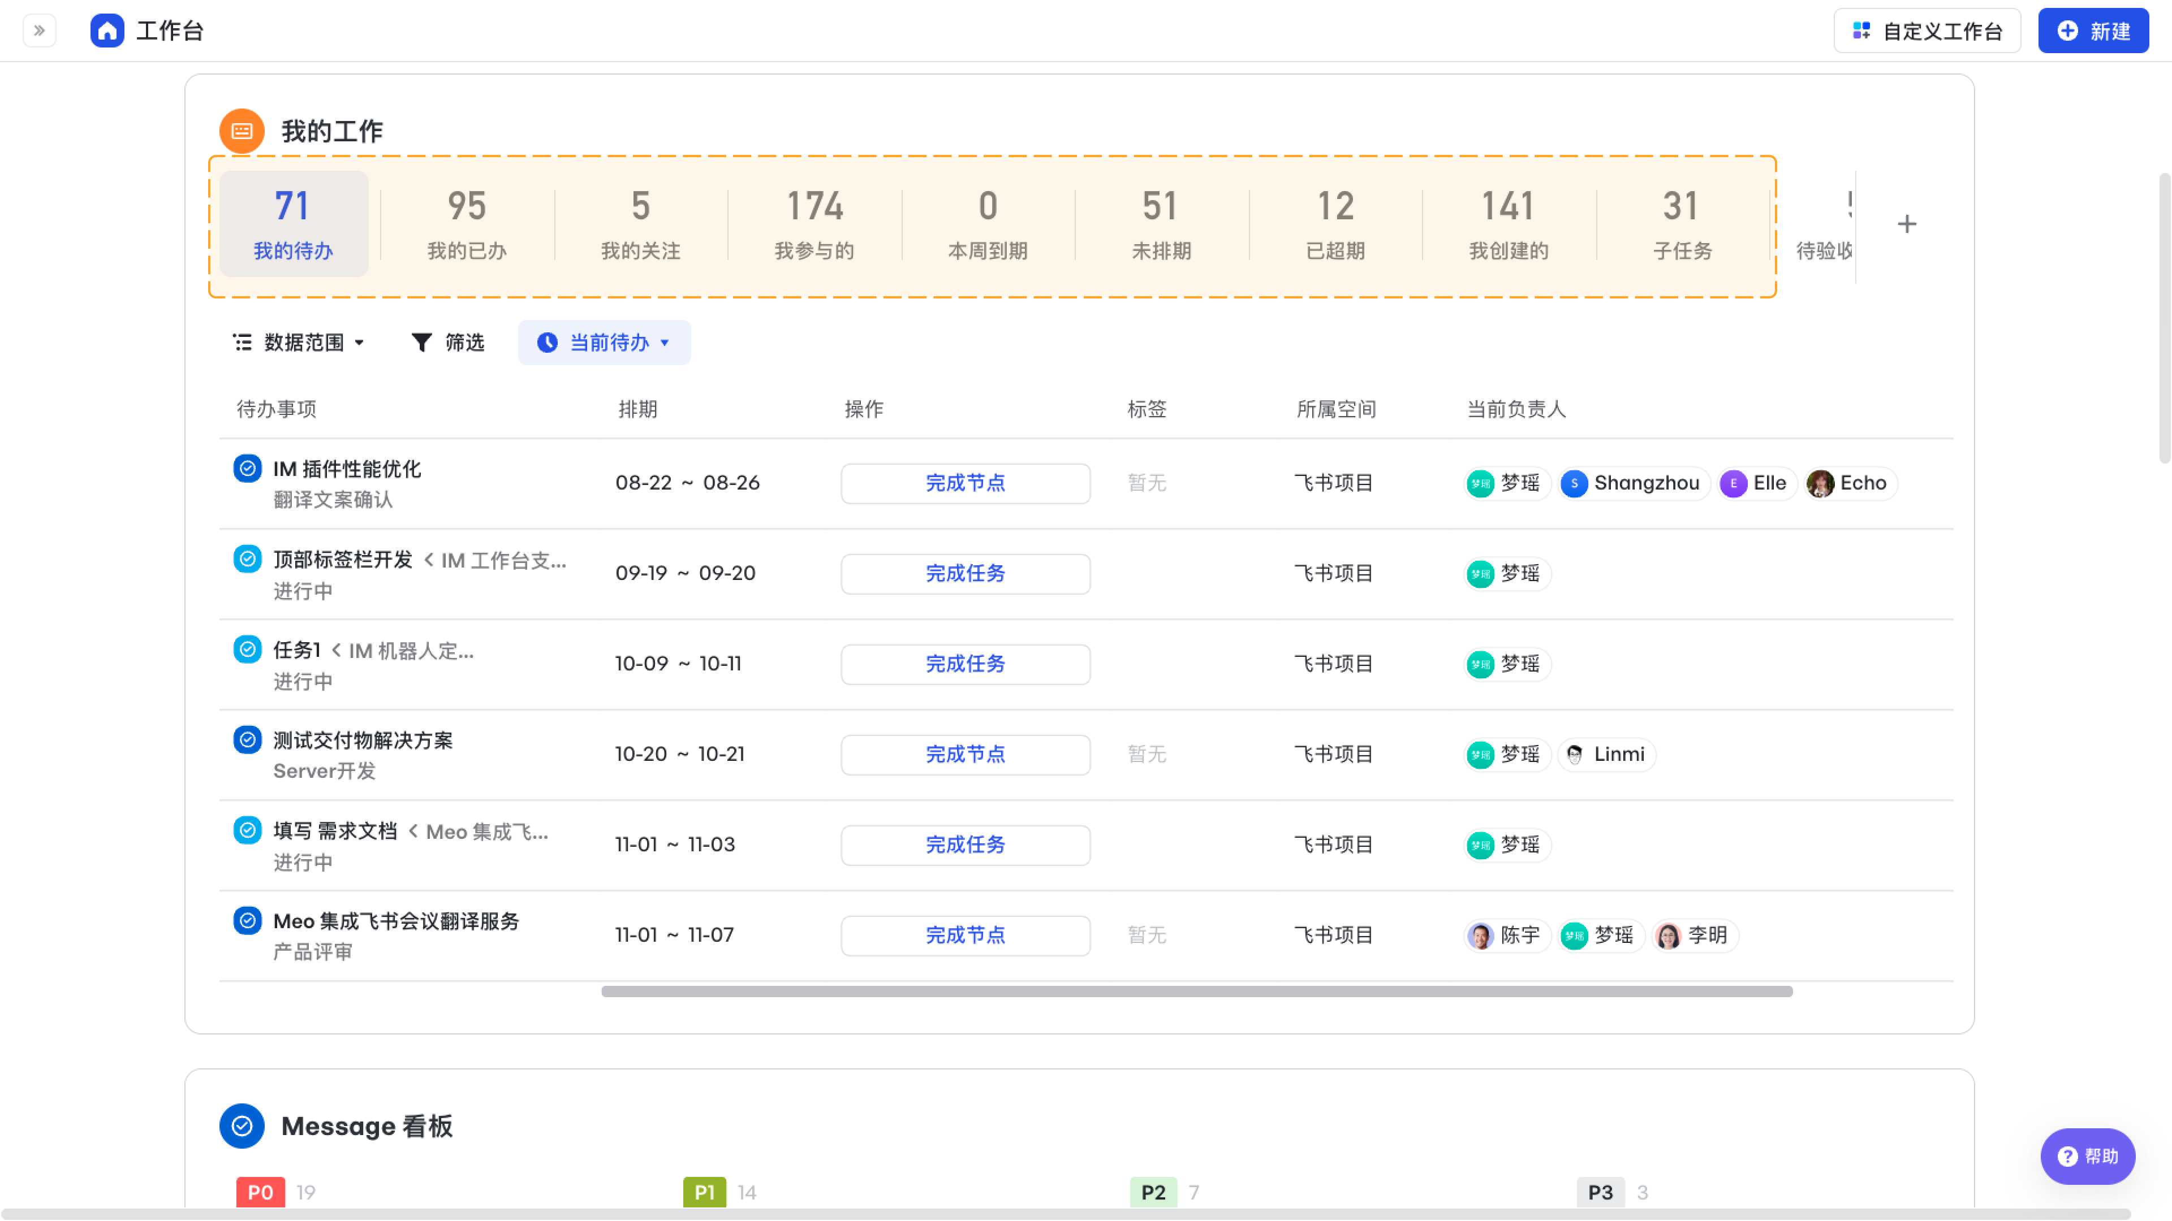Select the gray P3 priority tag
The image size is (2172, 1221).
pyautogui.click(x=1600, y=1192)
